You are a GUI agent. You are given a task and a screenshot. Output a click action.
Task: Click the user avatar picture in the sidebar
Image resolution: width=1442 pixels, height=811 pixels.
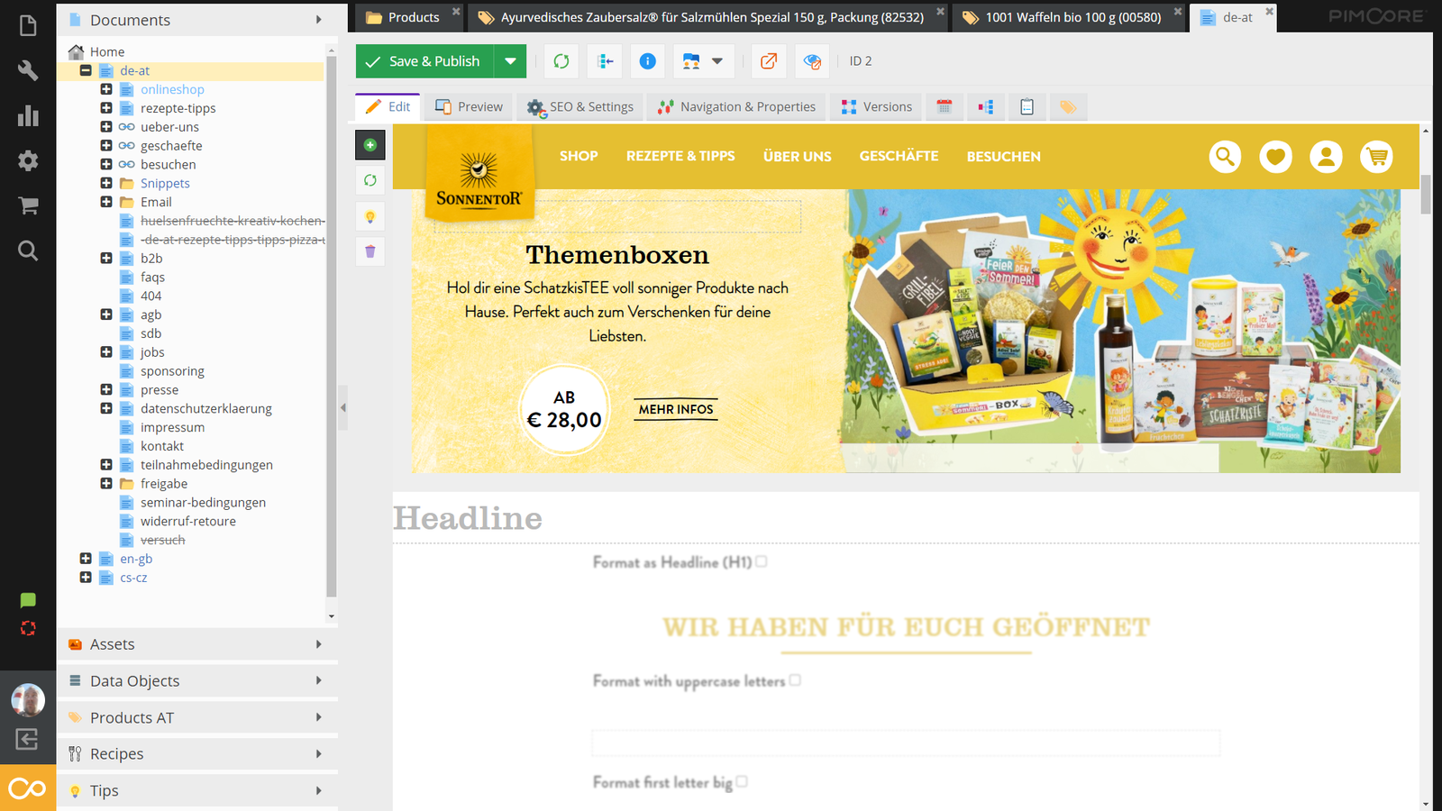pos(28,699)
